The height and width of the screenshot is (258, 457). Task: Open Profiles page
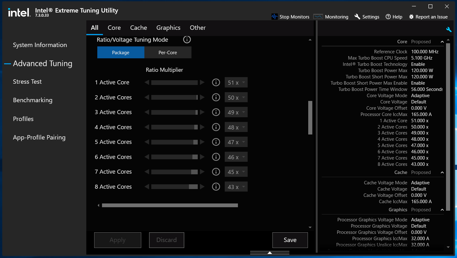click(23, 119)
